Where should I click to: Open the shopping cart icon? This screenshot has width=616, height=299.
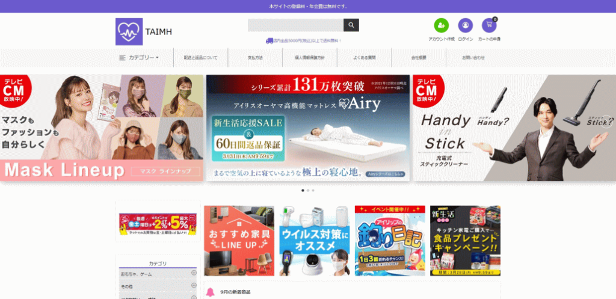coord(489,26)
